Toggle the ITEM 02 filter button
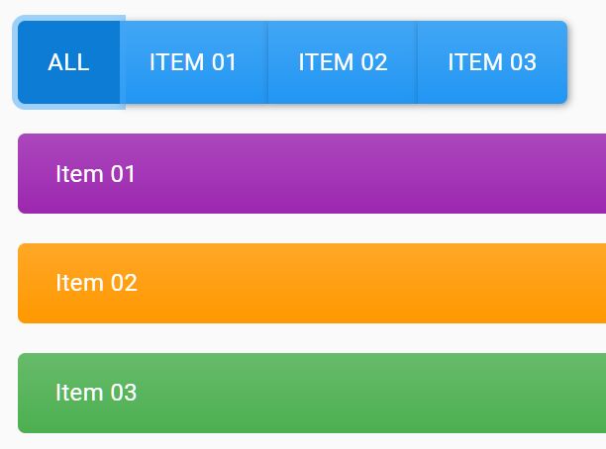Viewport: 606px width, 449px height. pos(343,62)
